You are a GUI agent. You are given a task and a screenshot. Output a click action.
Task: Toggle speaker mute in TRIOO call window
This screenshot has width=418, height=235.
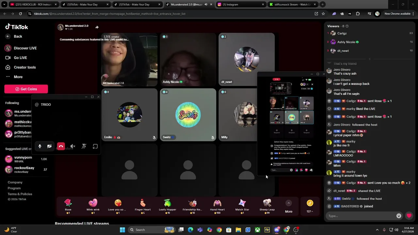point(73,147)
